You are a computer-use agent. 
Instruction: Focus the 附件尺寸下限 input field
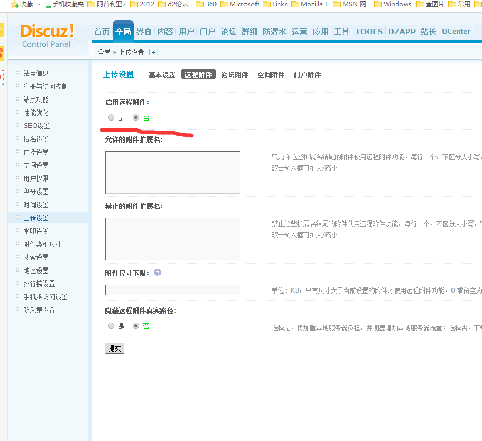pyautogui.click(x=173, y=290)
